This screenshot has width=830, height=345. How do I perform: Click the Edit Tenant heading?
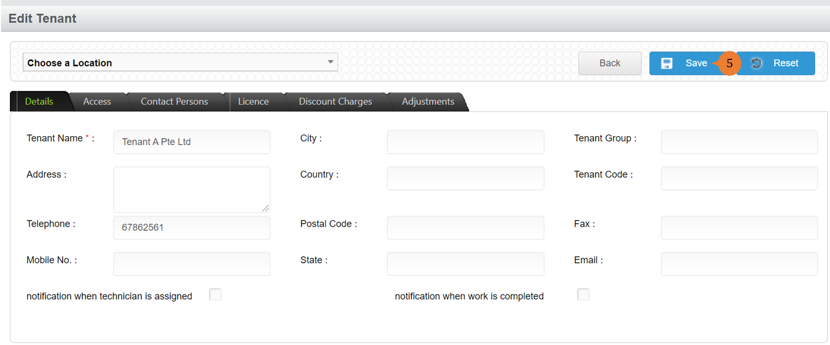(x=43, y=19)
